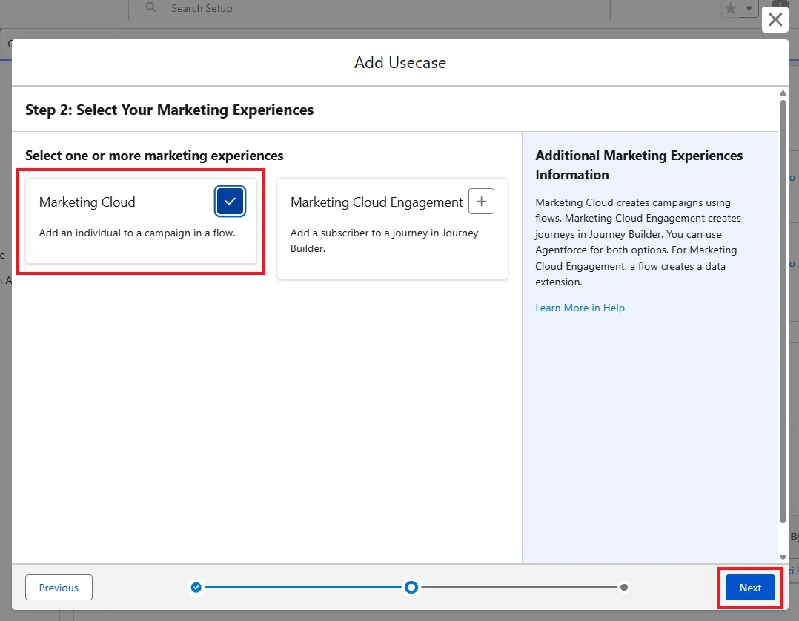Click the current second step progress indicator
The width and height of the screenshot is (799, 621).
point(411,588)
